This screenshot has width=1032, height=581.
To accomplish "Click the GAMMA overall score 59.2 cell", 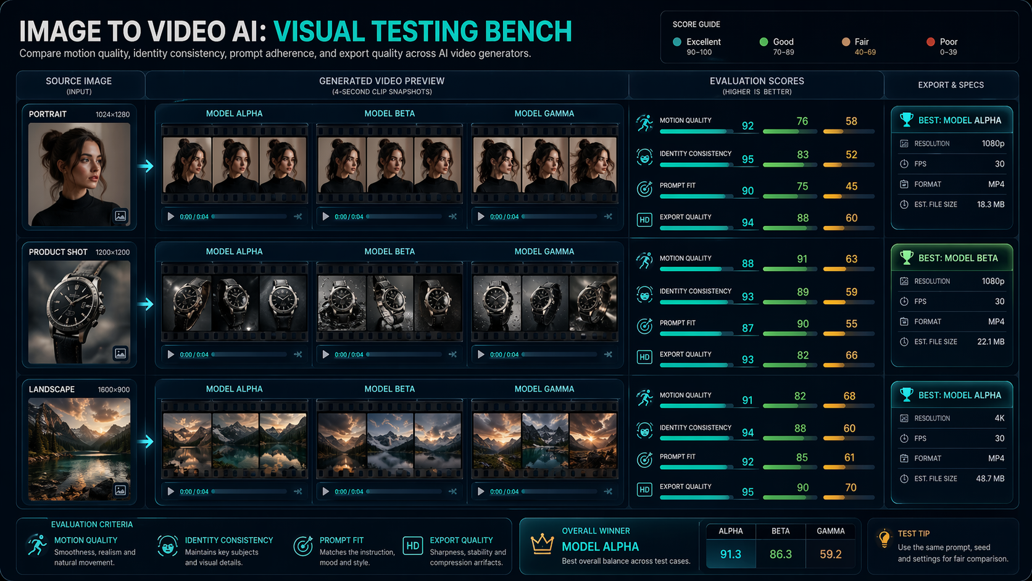I will (x=831, y=554).
